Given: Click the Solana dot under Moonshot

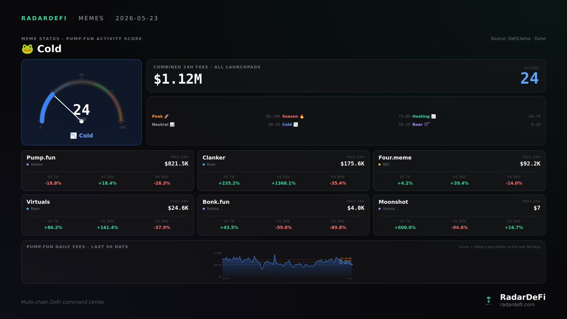Looking at the screenshot, I should [x=379, y=208].
